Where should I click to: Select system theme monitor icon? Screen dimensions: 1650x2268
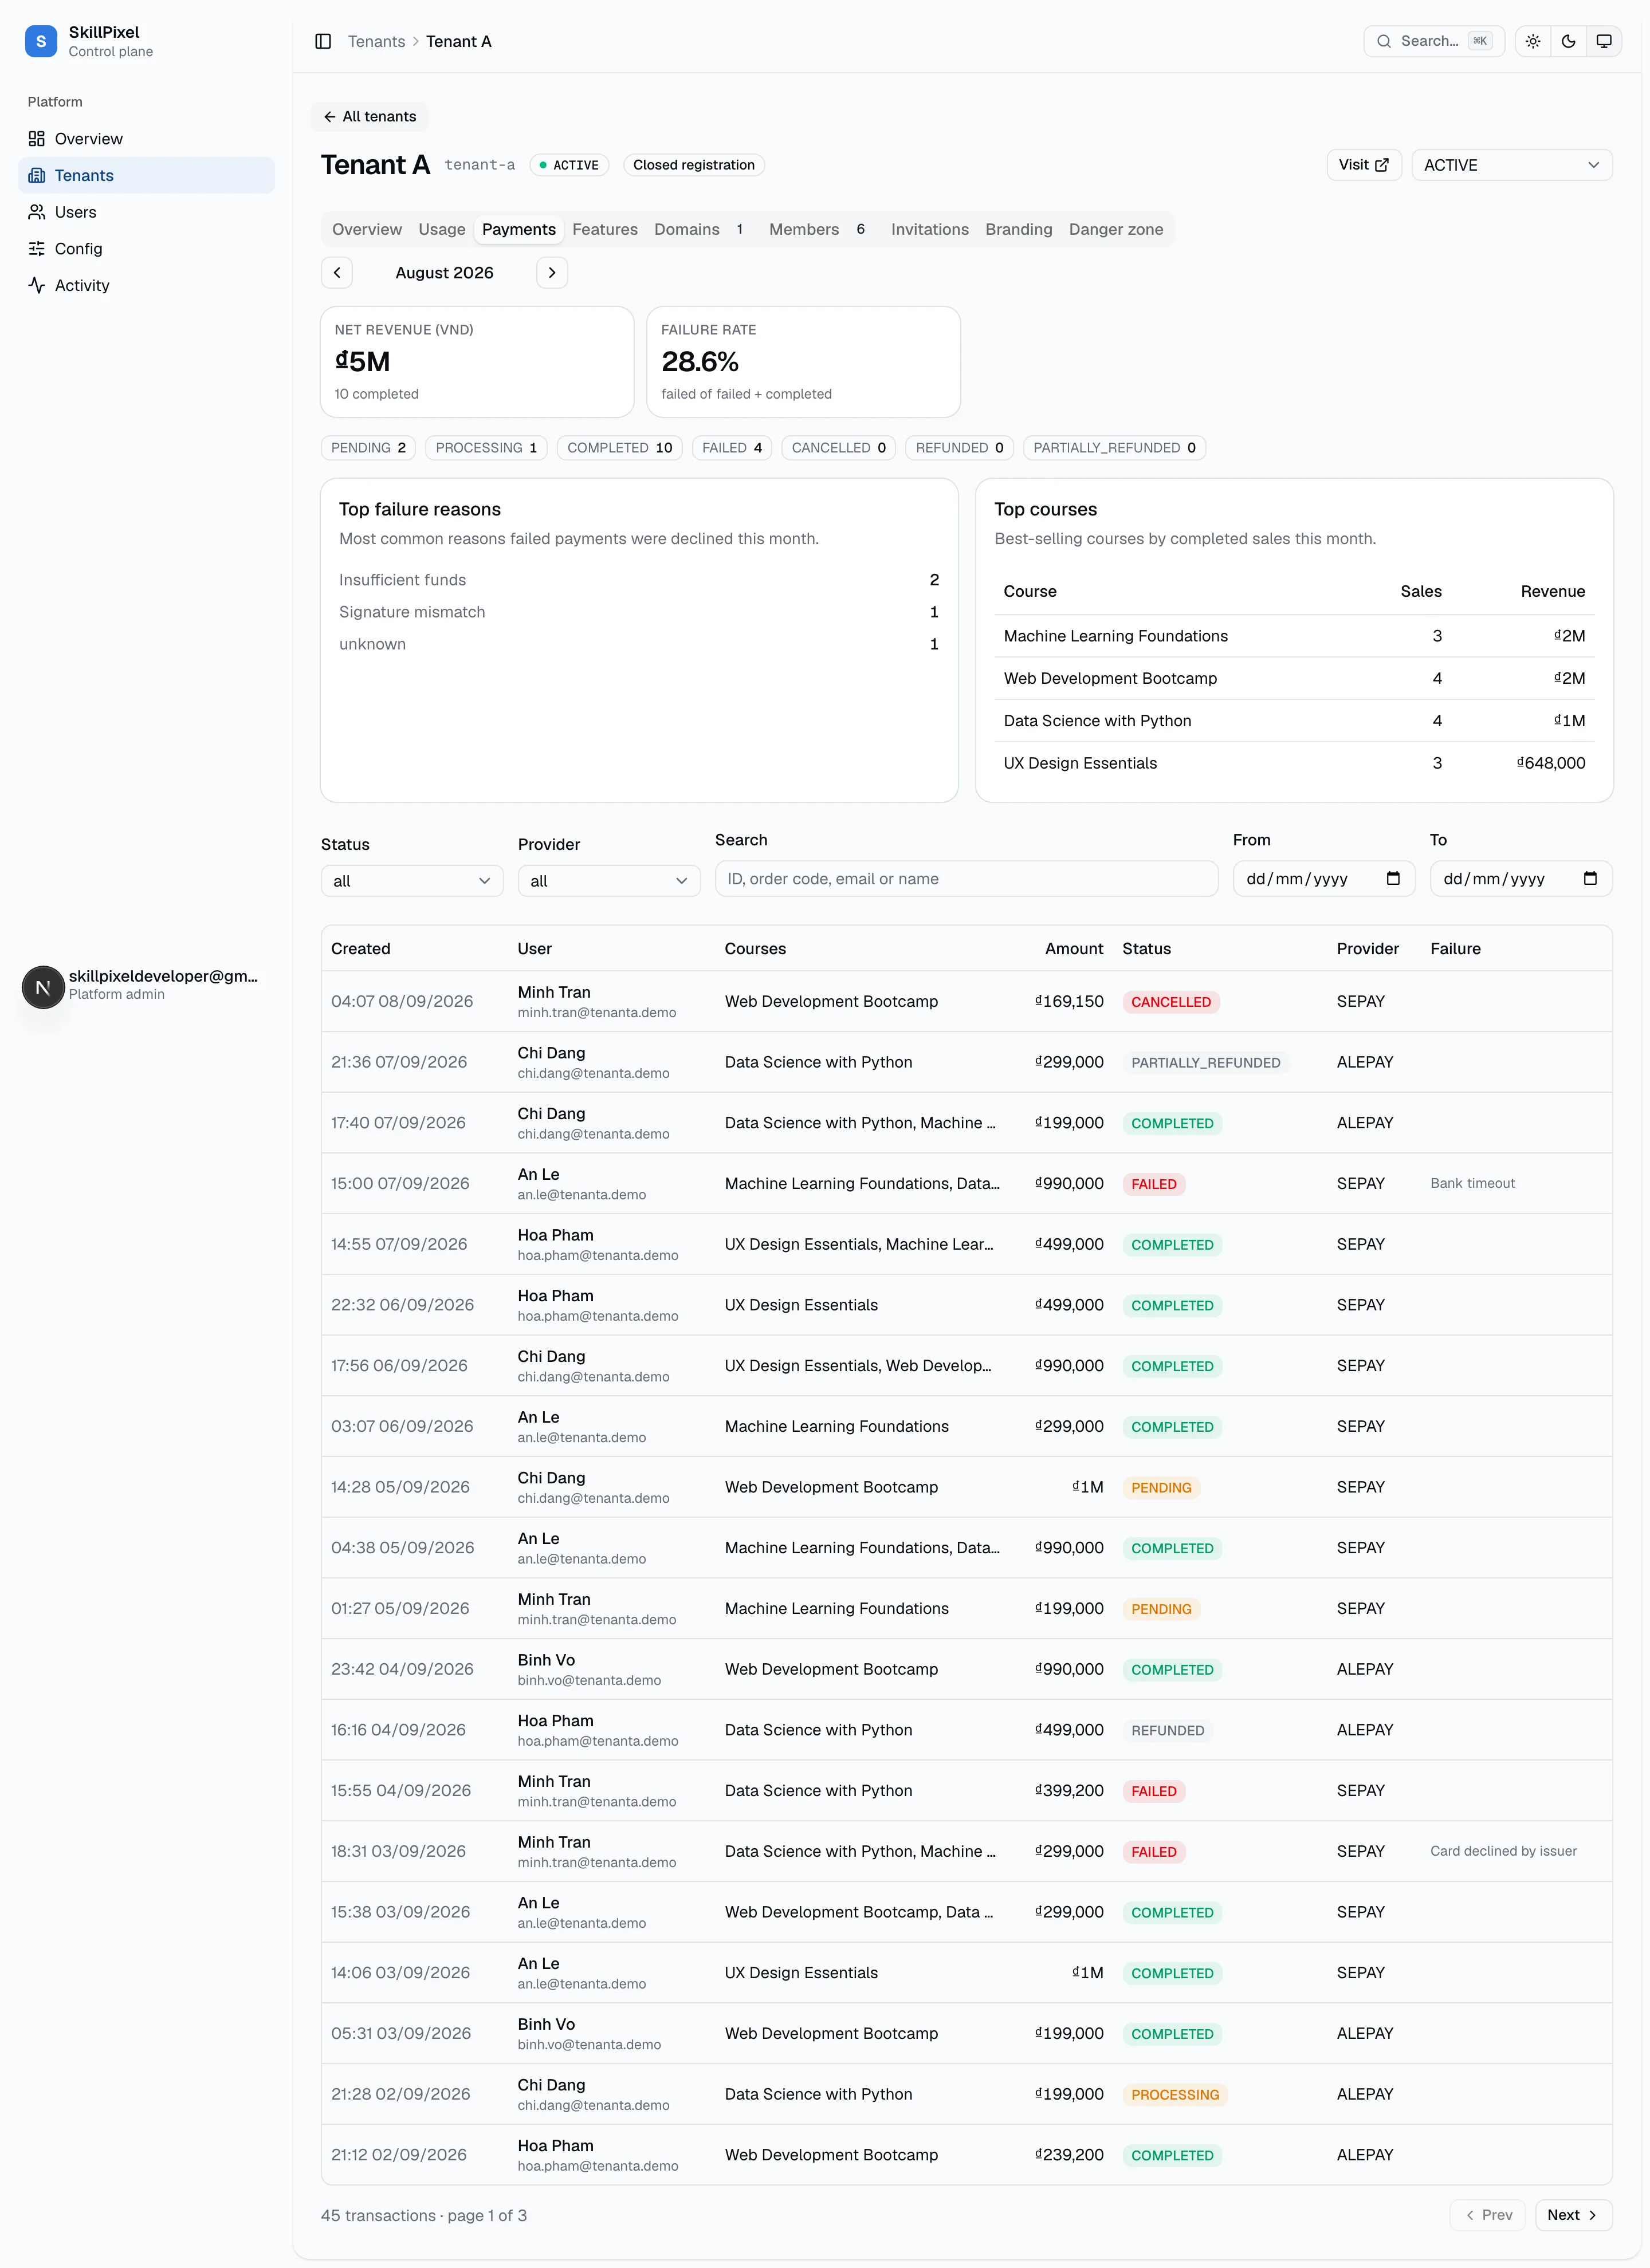click(x=1603, y=41)
